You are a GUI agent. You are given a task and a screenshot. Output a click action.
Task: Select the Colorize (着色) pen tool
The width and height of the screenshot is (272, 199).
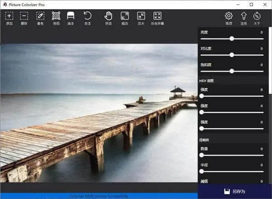40,16
